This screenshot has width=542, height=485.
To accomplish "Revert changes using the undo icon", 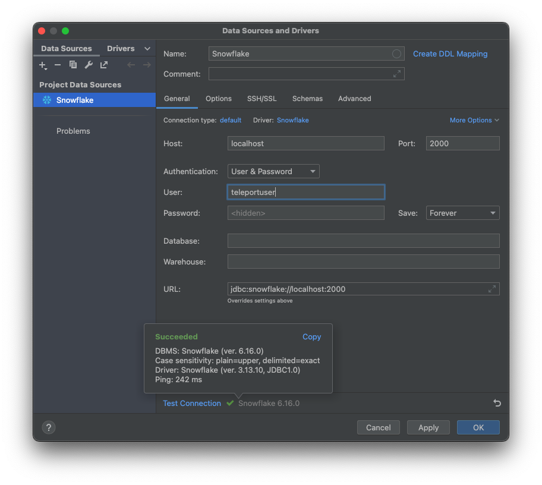I will point(497,403).
